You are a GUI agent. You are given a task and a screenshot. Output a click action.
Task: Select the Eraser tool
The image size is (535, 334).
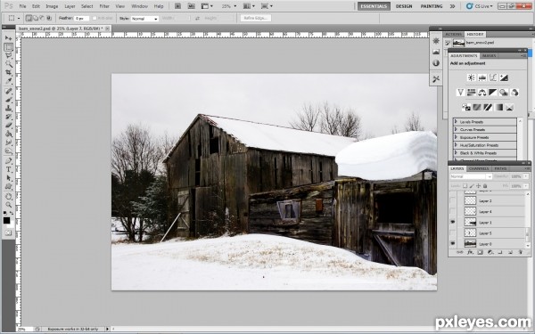9,125
